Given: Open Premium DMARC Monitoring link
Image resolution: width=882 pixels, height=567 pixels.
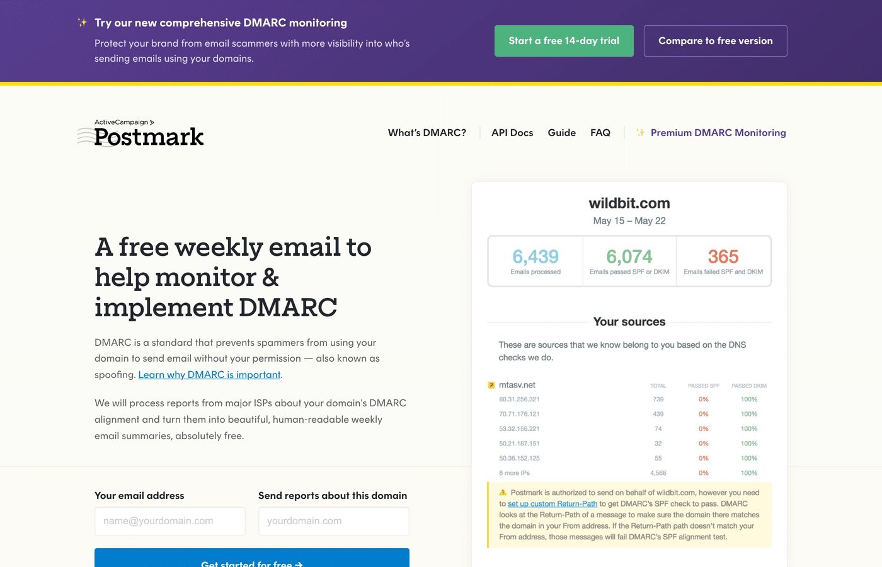Looking at the screenshot, I should pos(718,133).
